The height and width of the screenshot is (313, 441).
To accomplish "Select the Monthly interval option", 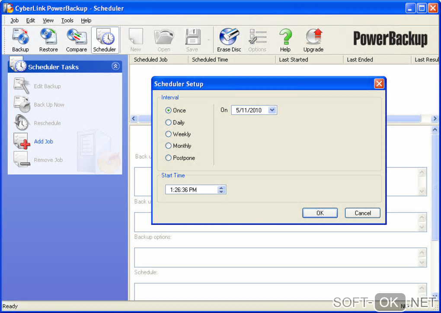I will click(178, 146).
